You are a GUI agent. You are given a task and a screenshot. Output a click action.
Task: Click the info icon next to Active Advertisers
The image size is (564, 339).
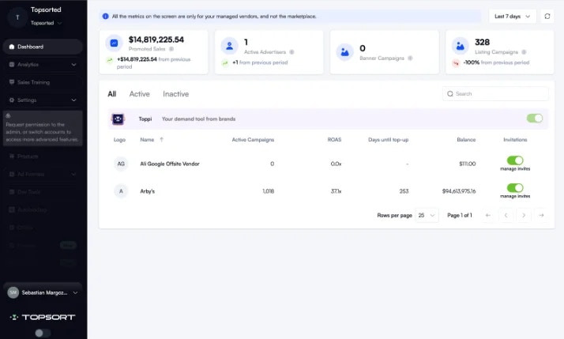291,52
